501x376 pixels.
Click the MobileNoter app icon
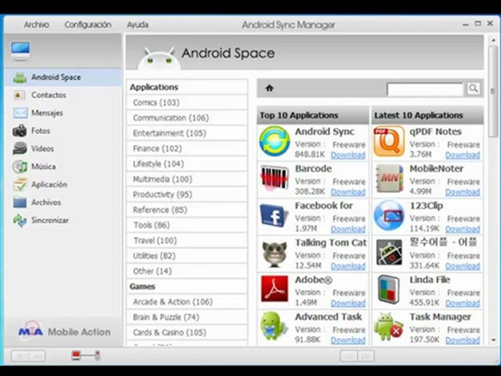[389, 179]
